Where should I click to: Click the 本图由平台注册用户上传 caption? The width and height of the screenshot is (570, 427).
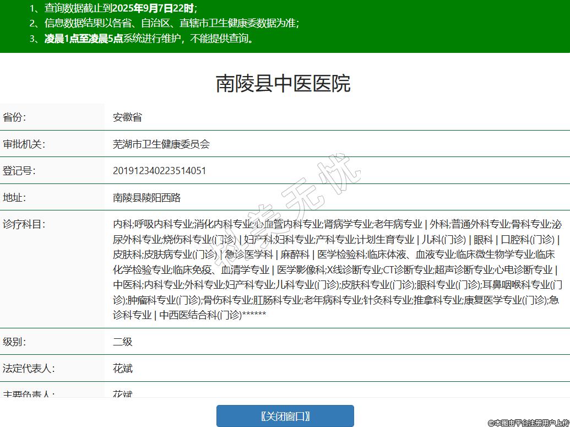pos(528,423)
